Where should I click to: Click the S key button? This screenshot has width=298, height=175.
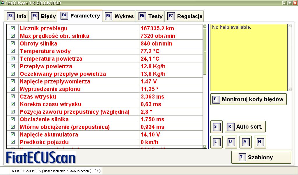[x=217, y=127]
